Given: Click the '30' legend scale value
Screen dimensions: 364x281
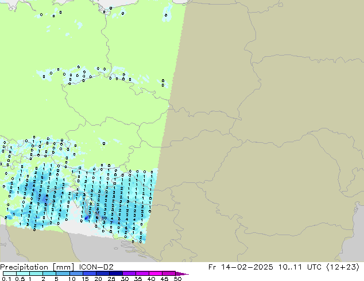Looking at the screenshot, I should tap(125, 279).
